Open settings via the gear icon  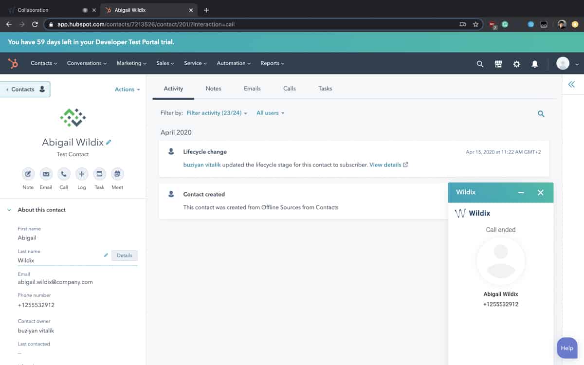[516, 64]
